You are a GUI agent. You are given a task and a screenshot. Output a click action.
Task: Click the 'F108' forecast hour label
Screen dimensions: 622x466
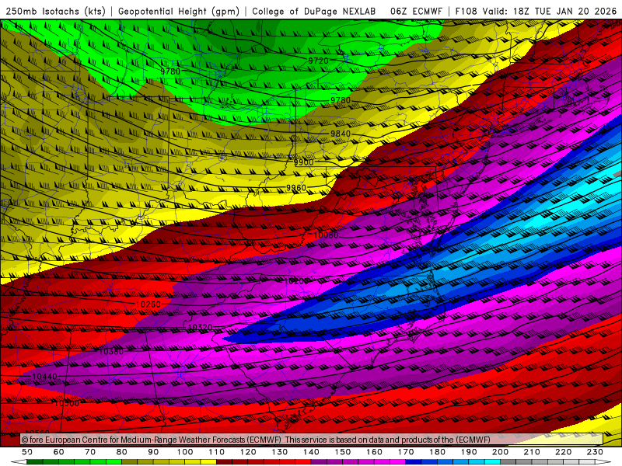coord(466,12)
